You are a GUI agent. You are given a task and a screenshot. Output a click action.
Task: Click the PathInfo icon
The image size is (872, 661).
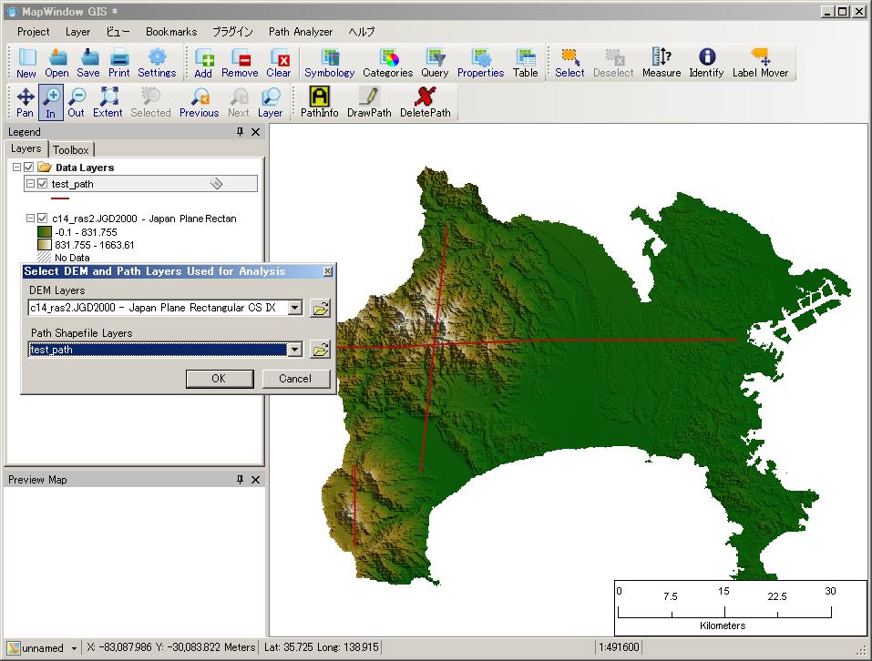(x=319, y=103)
